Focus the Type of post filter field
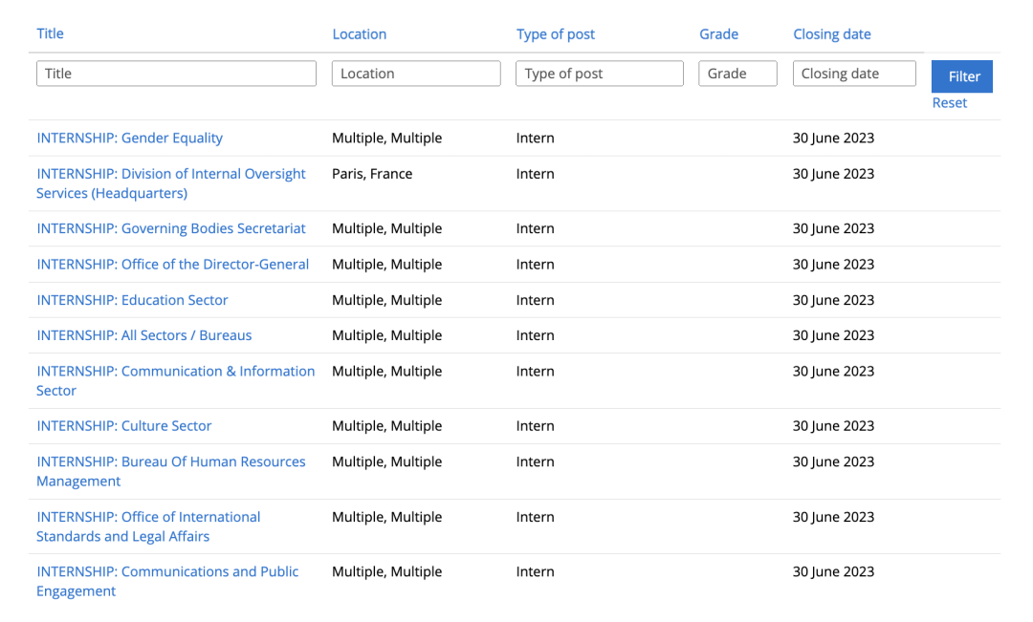This screenshot has width=1033, height=622. pos(600,74)
